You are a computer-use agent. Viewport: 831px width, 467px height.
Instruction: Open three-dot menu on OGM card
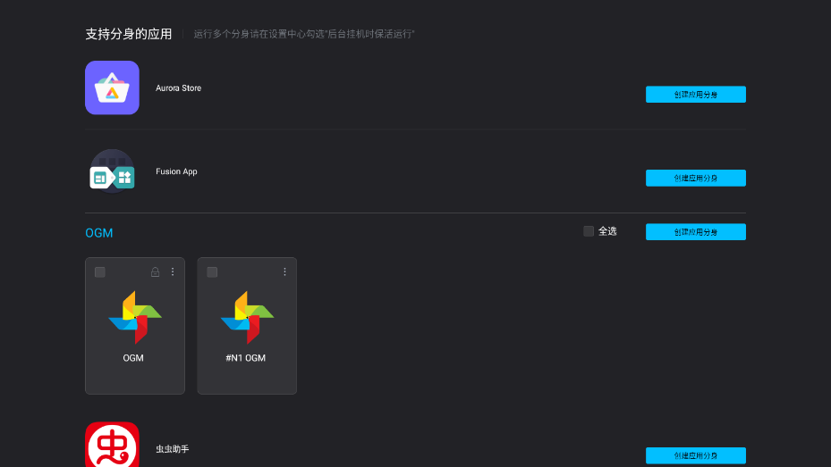point(173,271)
